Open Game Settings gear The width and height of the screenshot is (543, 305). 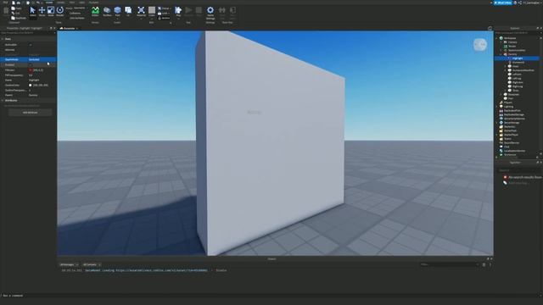pos(210,12)
